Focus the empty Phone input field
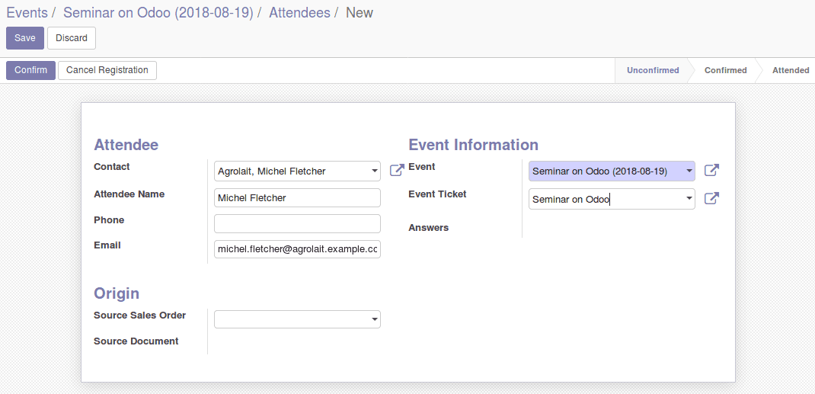 click(297, 223)
